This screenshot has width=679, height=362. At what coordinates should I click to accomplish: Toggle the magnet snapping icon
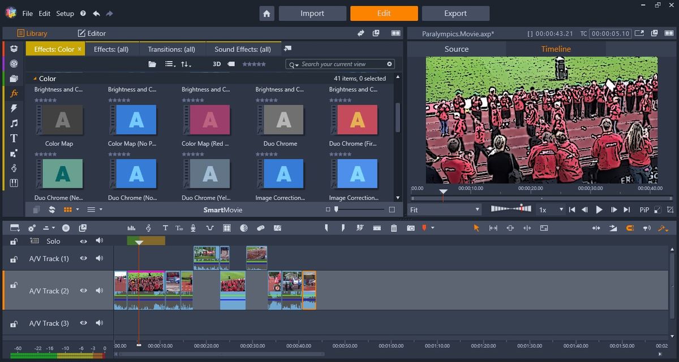[630, 227]
